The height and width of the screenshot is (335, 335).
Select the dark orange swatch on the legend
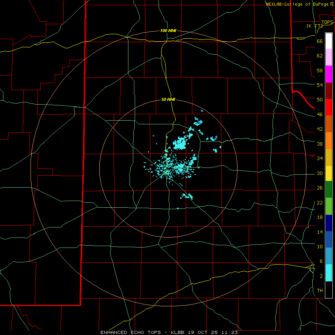click(329, 124)
